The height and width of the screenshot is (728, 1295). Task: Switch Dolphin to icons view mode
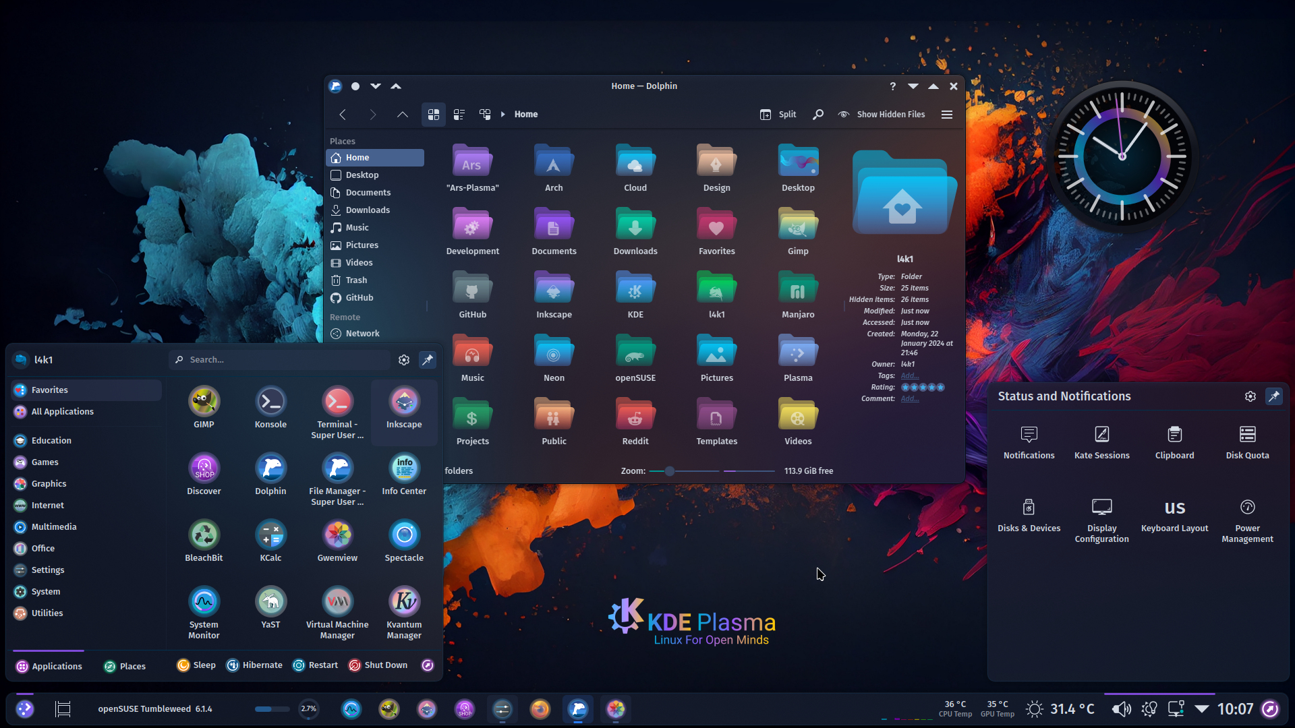pyautogui.click(x=434, y=115)
